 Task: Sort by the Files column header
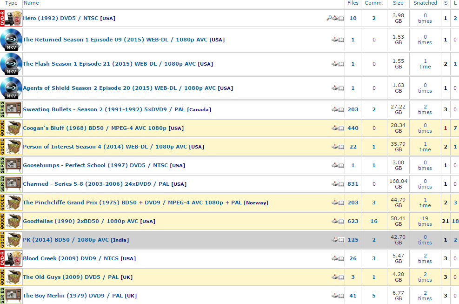353,3
